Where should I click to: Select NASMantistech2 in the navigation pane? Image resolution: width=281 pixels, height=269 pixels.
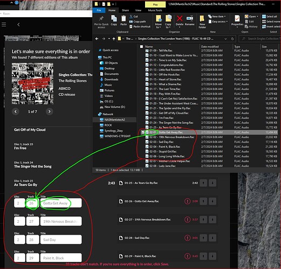(114, 119)
